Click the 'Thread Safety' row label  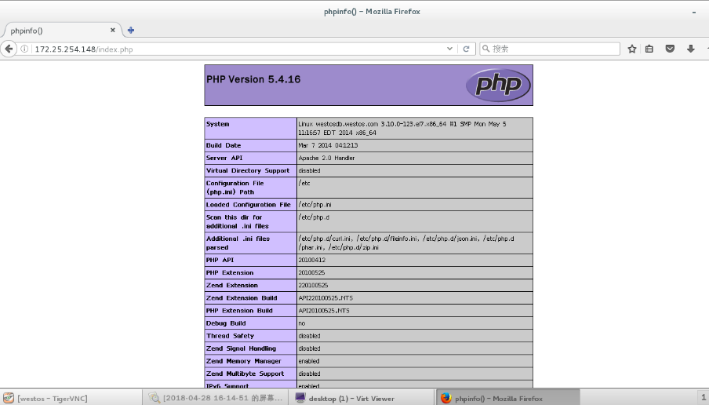(230, 336)
